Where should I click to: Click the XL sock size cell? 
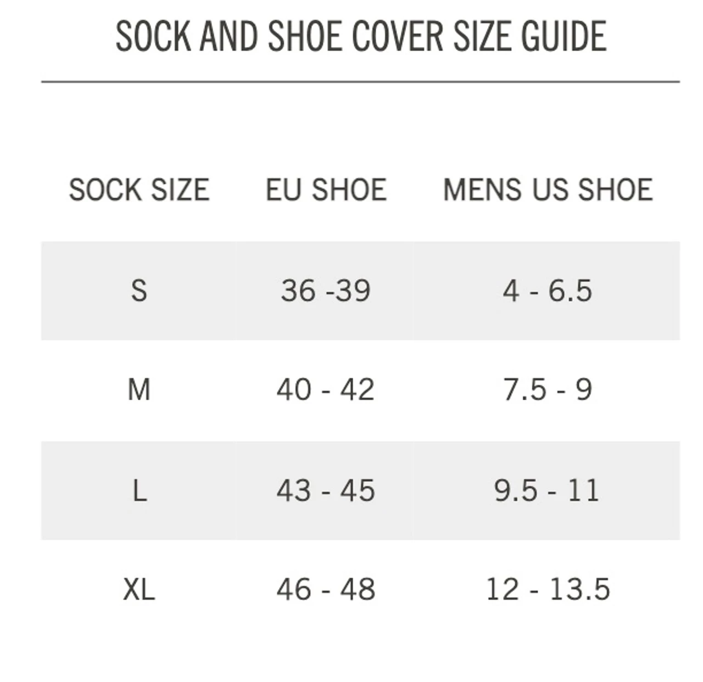(x=139, y=590)
